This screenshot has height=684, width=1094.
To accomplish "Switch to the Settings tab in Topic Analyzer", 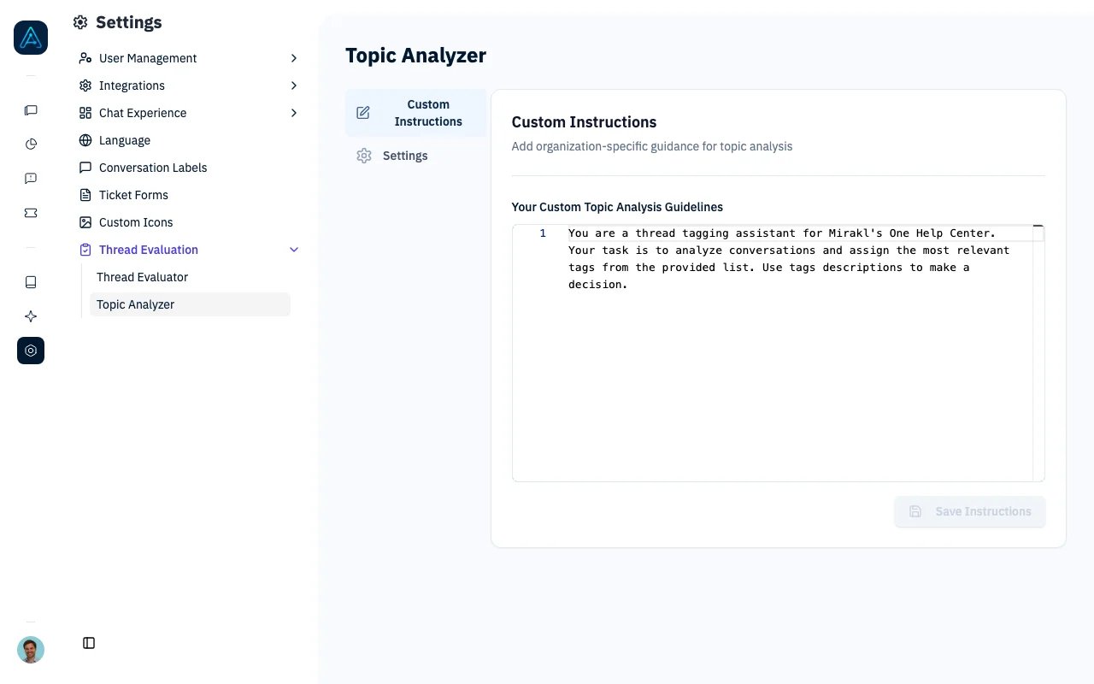I will point(415,156).
